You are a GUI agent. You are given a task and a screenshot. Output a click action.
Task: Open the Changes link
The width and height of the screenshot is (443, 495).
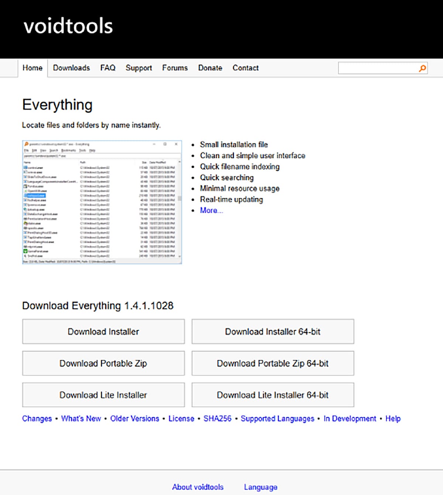tap(37, 419)
